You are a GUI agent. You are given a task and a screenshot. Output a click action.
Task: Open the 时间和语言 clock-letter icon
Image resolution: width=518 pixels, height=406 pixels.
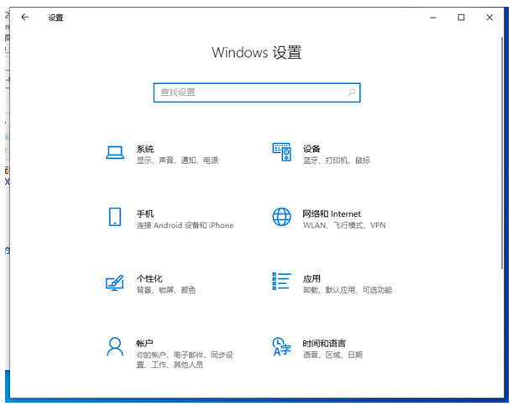282,346
